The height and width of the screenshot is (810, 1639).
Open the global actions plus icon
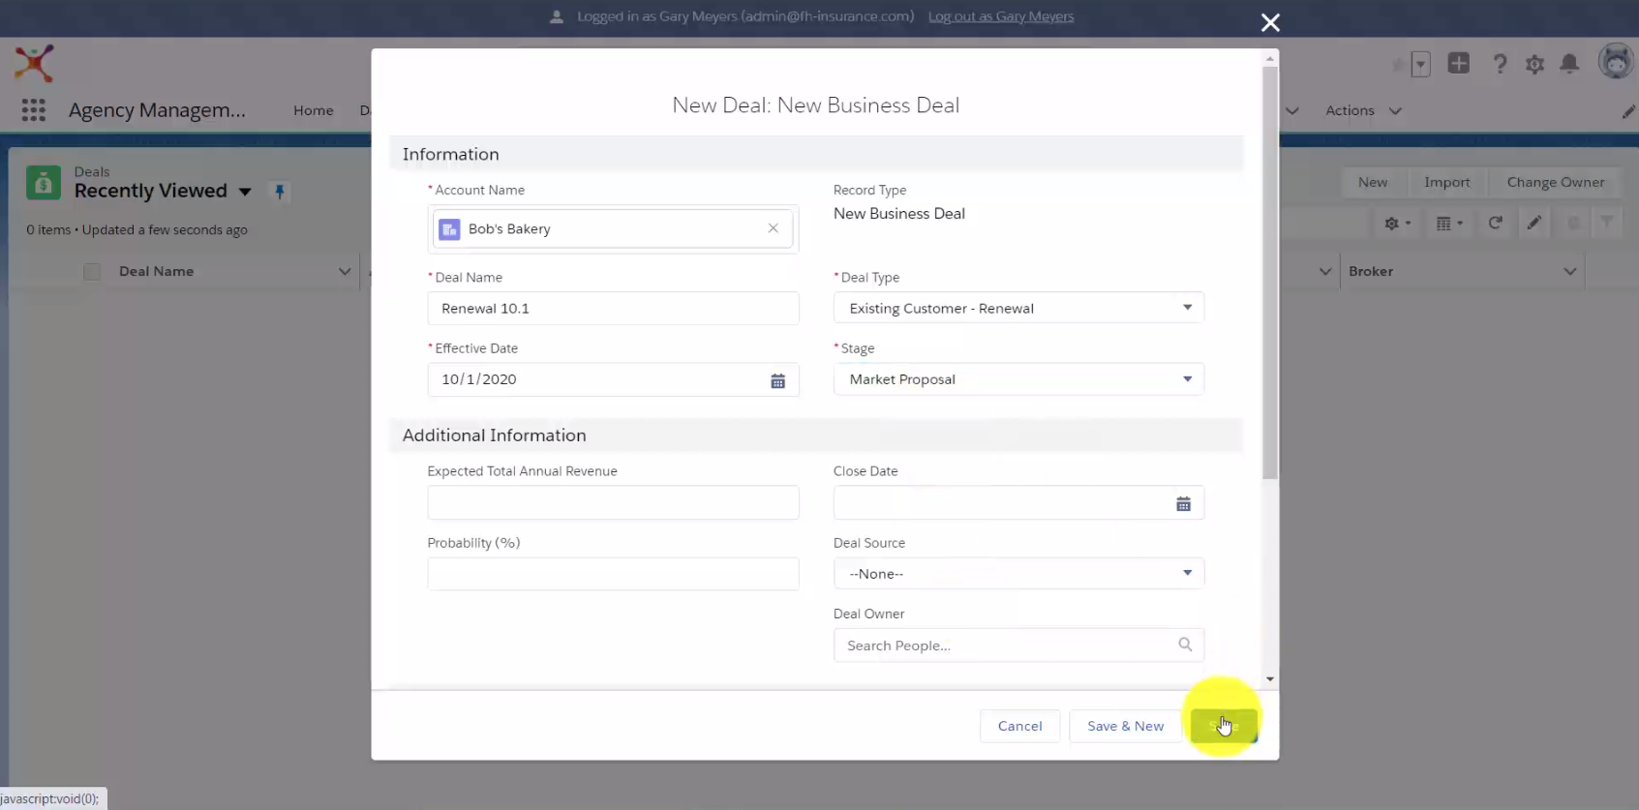pos(1459,64)
